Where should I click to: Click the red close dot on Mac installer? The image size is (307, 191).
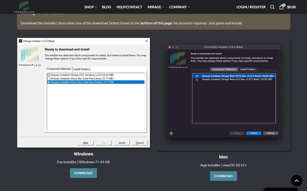170,47
